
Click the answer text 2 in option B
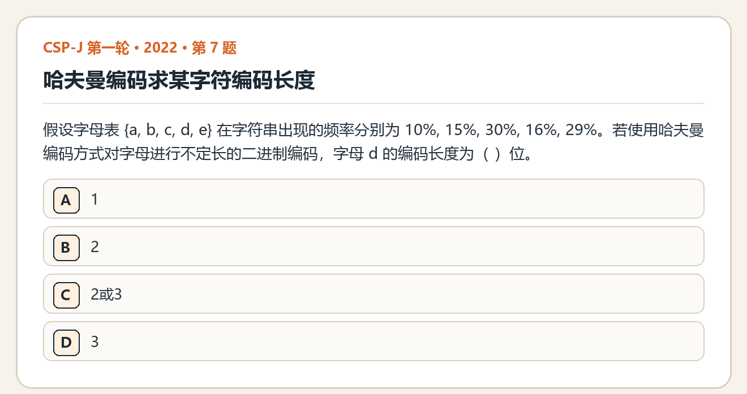click(x=95, y=247)
